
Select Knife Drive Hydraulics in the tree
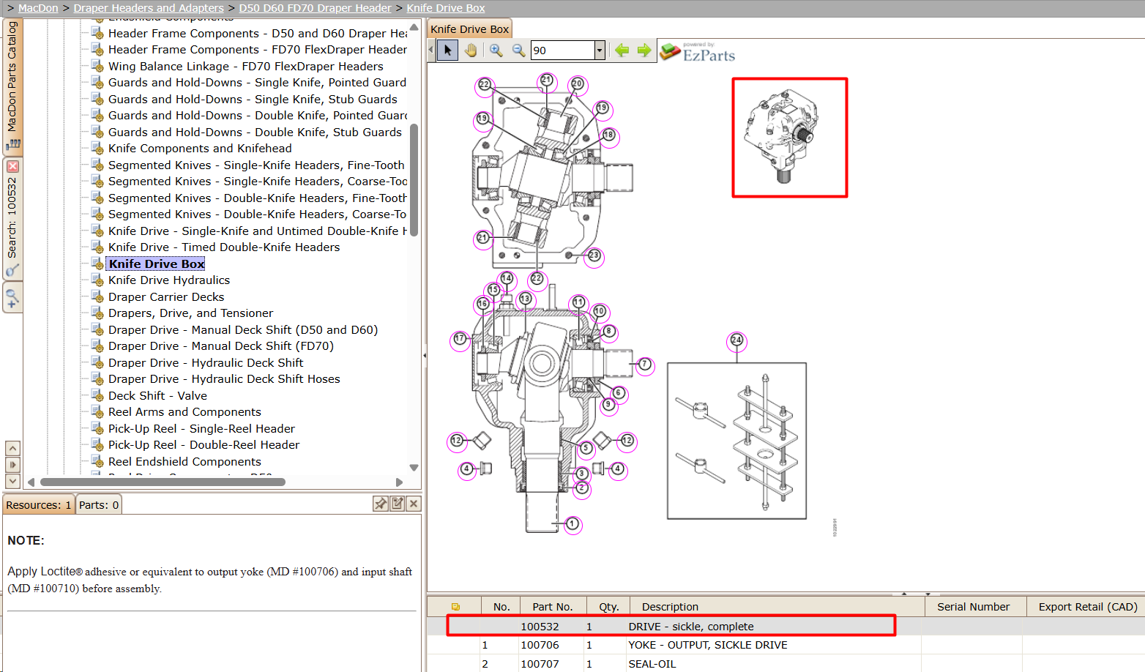pyautogui.click(x=169, y=280)
